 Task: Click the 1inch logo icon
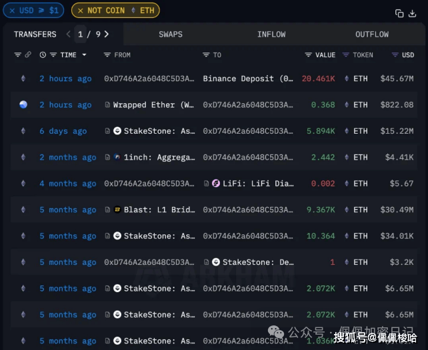click(x=117, y=157)
